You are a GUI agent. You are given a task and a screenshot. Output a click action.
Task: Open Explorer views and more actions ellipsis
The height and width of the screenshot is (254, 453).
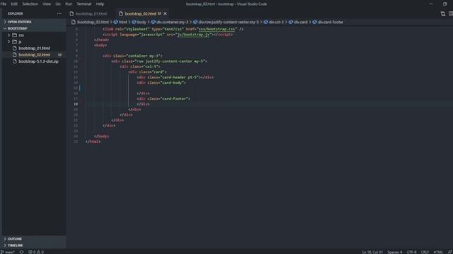[x=59, y=13]
